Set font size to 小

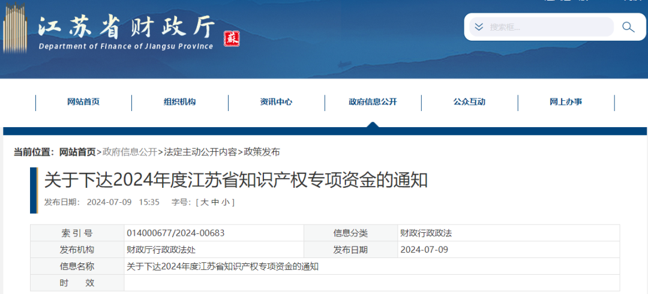click(226, 203)
